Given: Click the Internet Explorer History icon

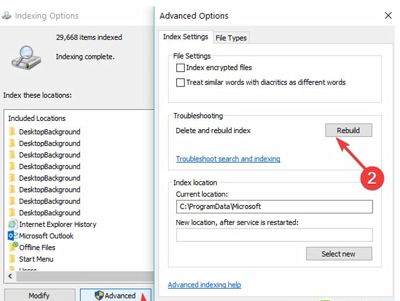Looking at the screenshot, I should 12,224.
